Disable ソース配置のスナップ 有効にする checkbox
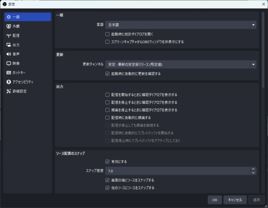The height and width of the screenshot is (208, 268). click(107, 161)
